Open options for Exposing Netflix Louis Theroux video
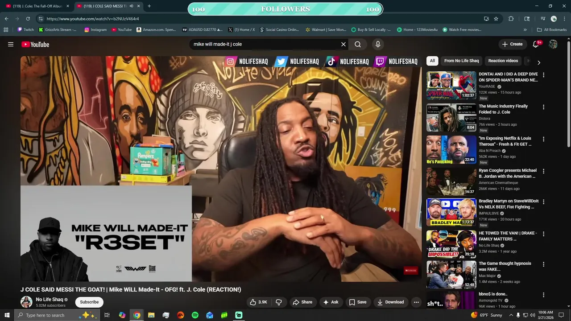This screenshot has width=571, height=321. (x=543, y=139)
